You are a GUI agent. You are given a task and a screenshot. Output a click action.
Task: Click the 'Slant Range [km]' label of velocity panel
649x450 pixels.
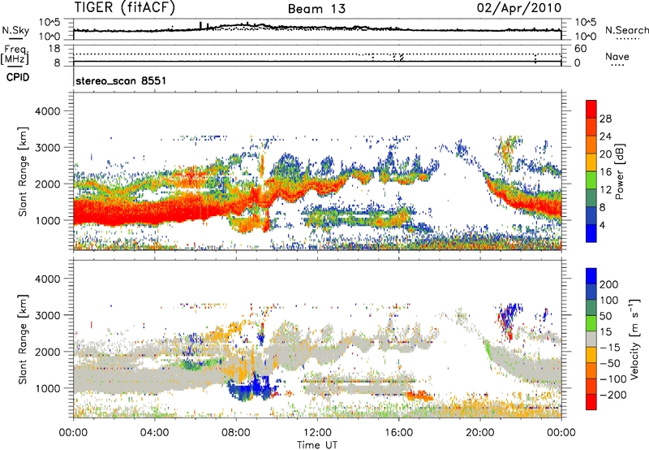point(23,340)
